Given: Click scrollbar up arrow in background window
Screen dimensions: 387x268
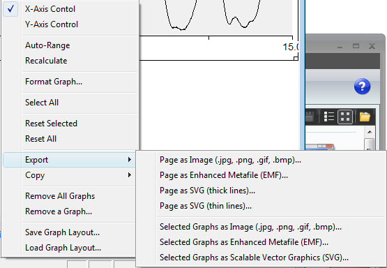Looking at the screenshot, I should [370, 132].
